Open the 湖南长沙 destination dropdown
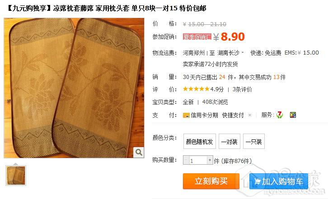This screenshot has width=328, height=199. click(230, 53)
